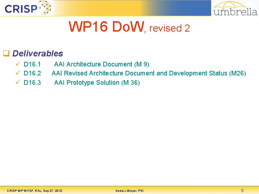Select the 'Deliverables' heading

tap(38, 54)
